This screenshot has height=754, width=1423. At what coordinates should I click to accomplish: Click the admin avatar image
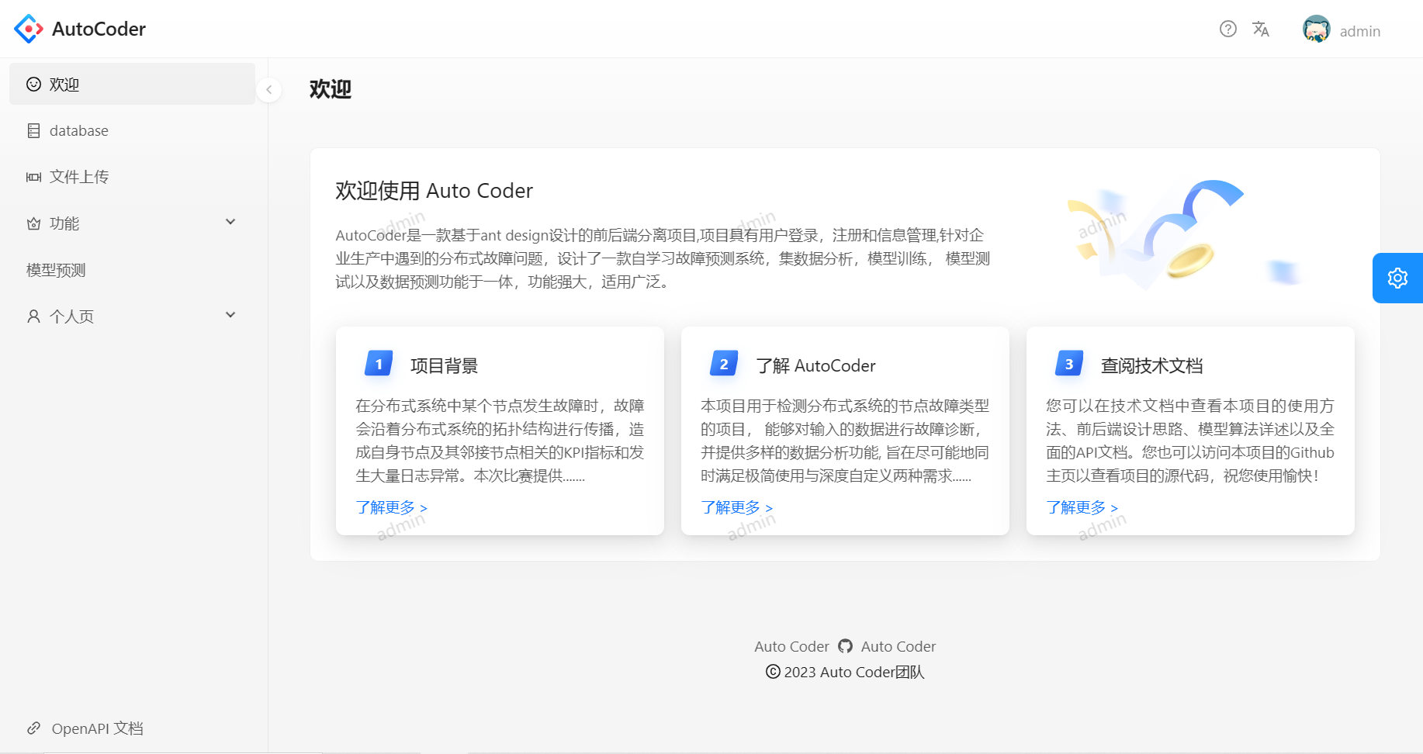(1317, 29)
